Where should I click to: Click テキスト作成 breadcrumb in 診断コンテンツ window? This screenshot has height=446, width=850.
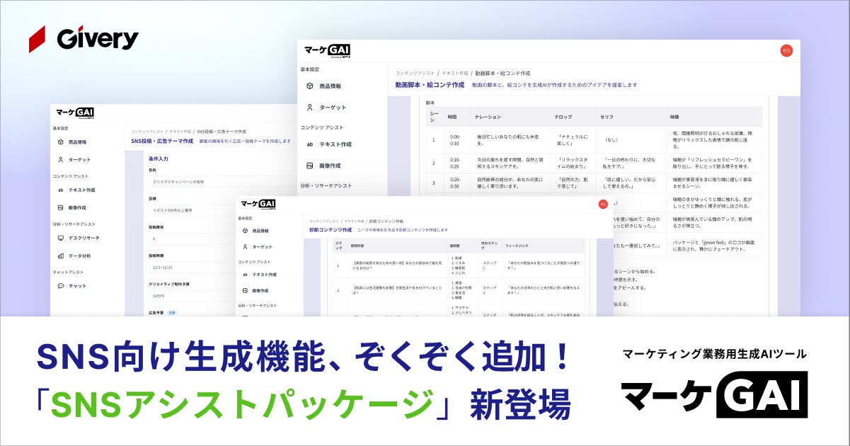coord(354,221)
